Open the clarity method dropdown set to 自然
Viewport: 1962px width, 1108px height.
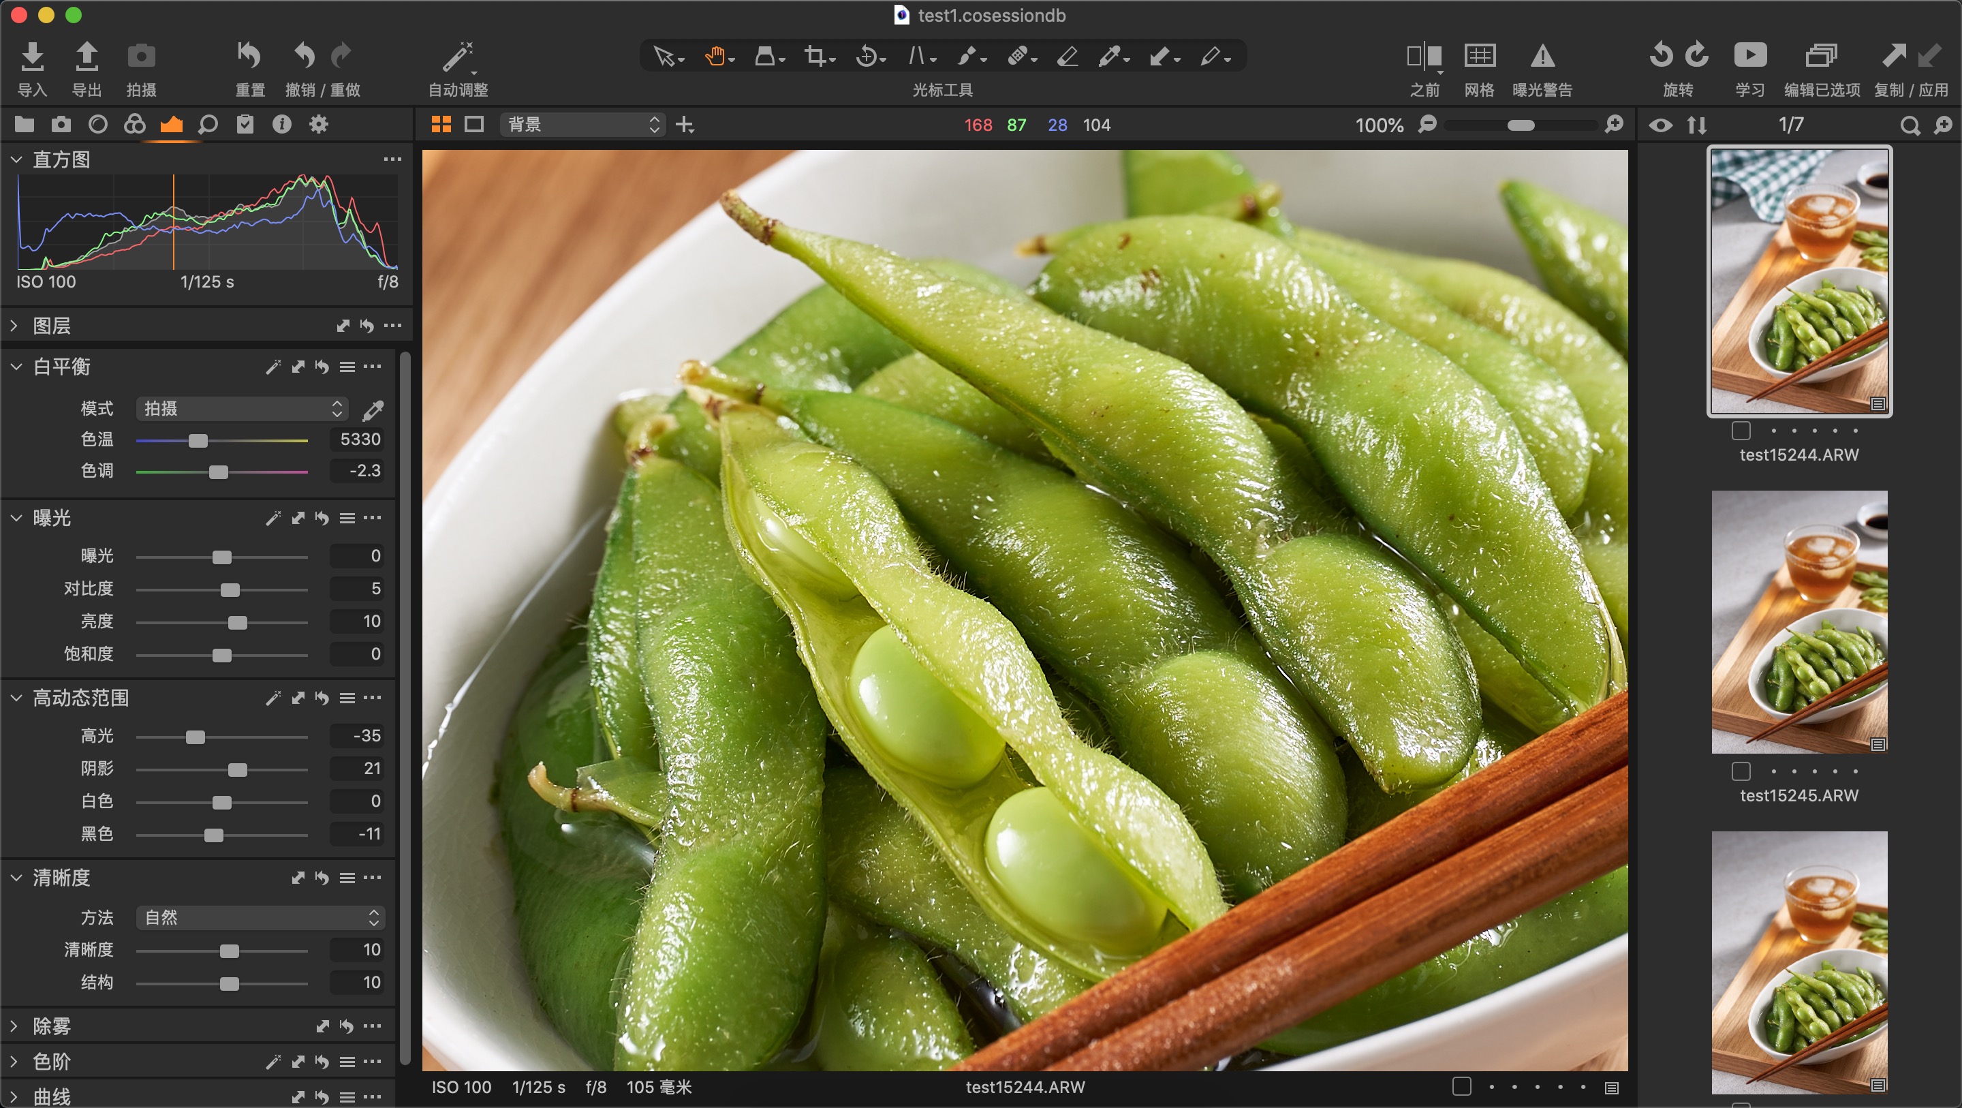point(261,917)
